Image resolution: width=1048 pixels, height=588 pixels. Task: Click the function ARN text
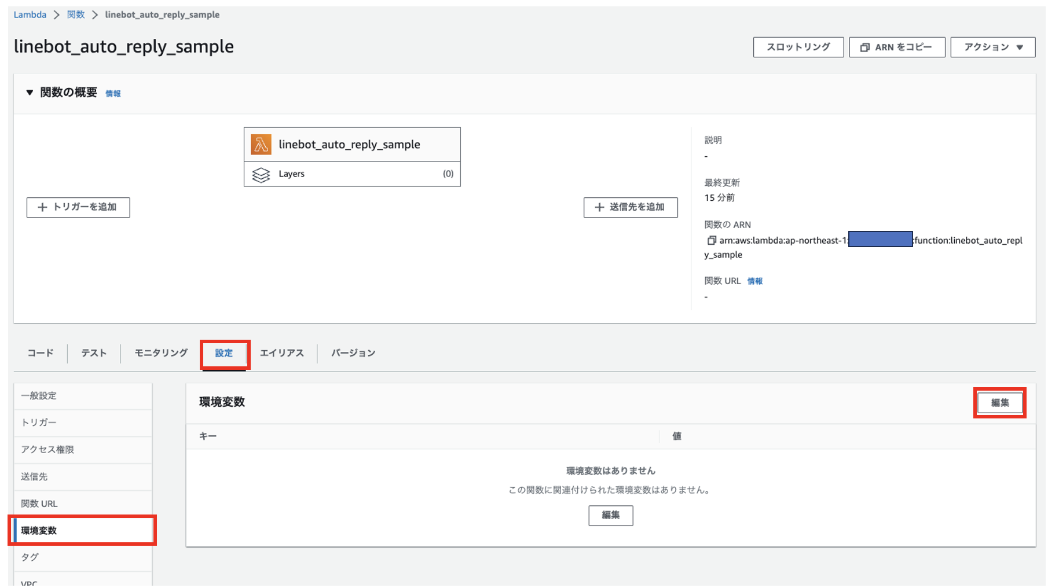(x=863, y=247)
